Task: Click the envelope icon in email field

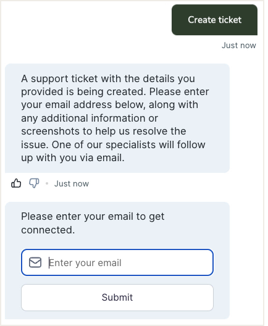Action: click(x=35, y=262)
